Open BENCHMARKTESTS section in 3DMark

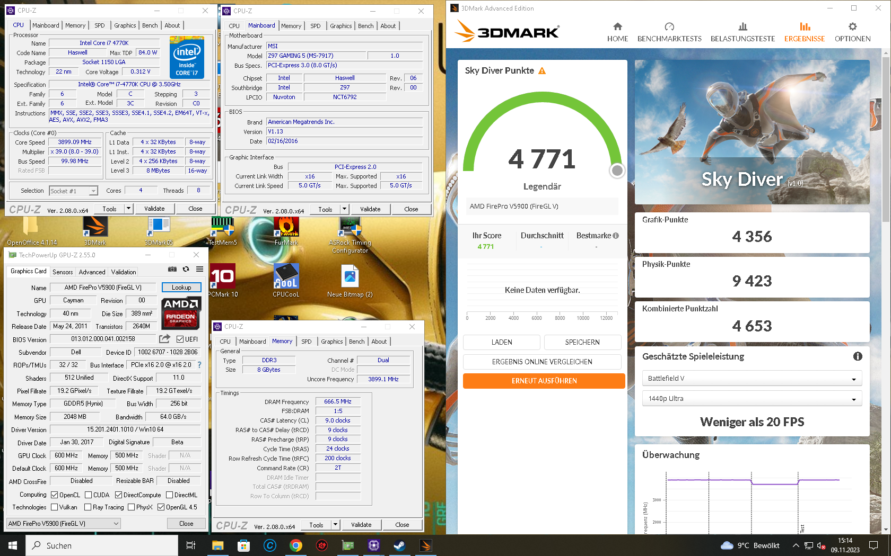669,32
